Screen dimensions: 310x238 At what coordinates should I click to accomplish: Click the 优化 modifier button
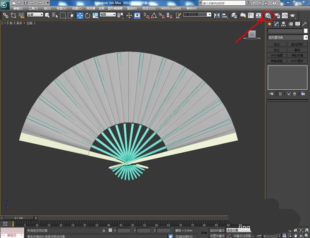[x=277, y=50]
